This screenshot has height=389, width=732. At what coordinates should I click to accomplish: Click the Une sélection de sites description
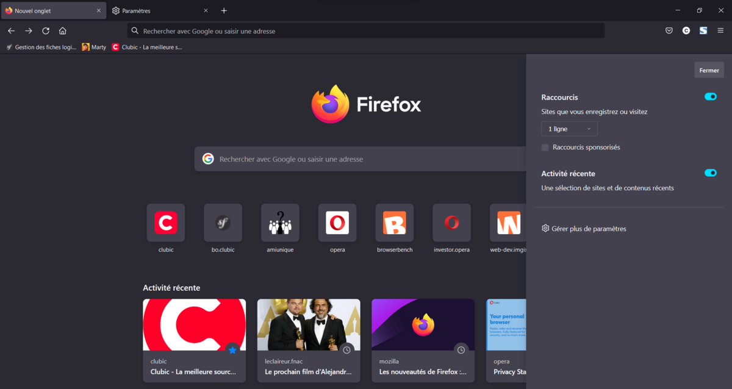[608, 188]
